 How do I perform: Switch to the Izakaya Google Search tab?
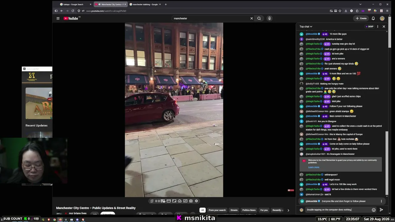73,4
